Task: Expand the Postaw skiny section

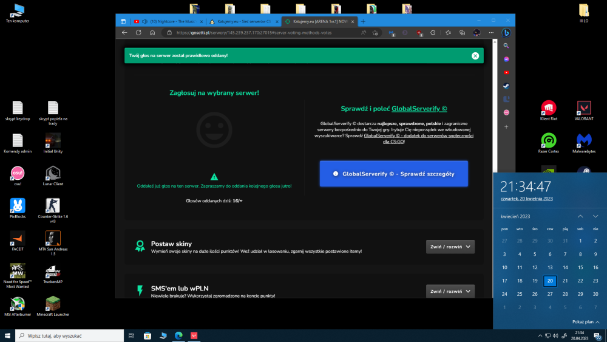Action: pos(450,247)
